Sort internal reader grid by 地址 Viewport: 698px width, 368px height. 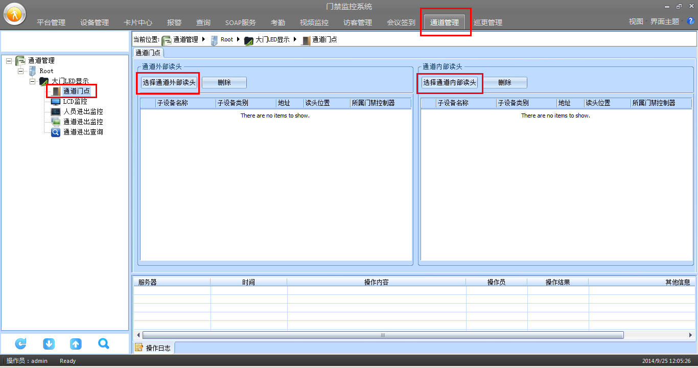pos(570,103)
